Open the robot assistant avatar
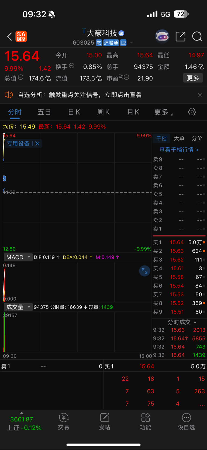 (x=162, y=36)
